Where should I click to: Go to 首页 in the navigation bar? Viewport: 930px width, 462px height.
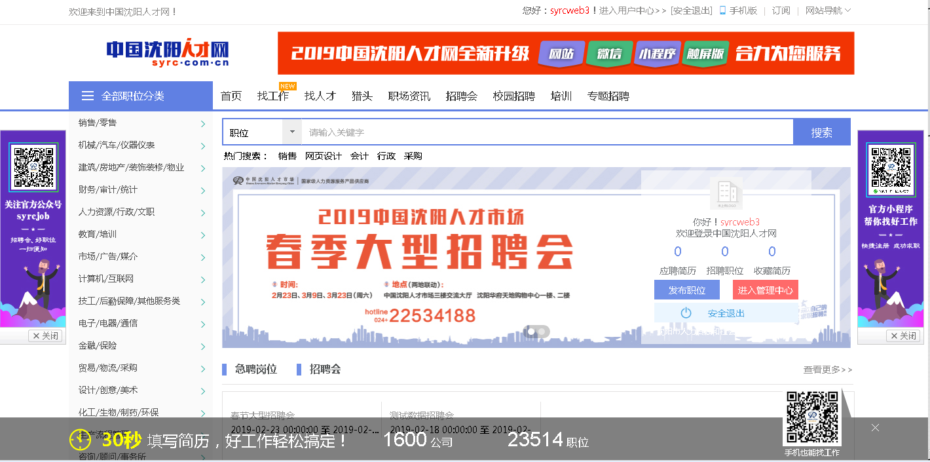231,96
